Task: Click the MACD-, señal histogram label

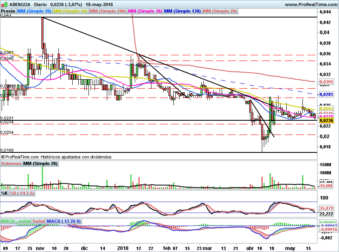Action: pos(16,221)
